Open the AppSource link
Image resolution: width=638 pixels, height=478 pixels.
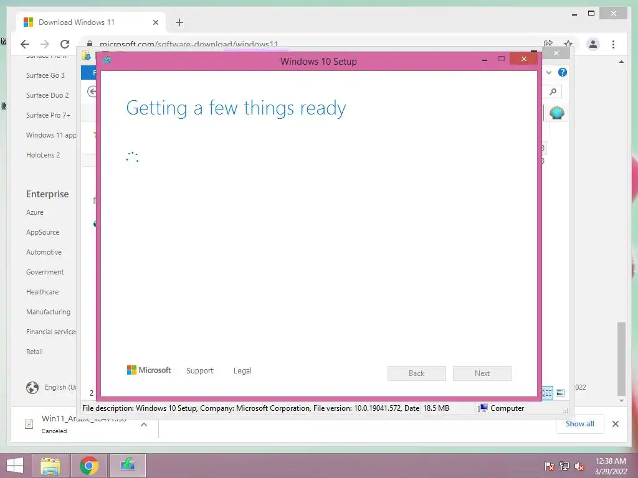pos(42,232)
